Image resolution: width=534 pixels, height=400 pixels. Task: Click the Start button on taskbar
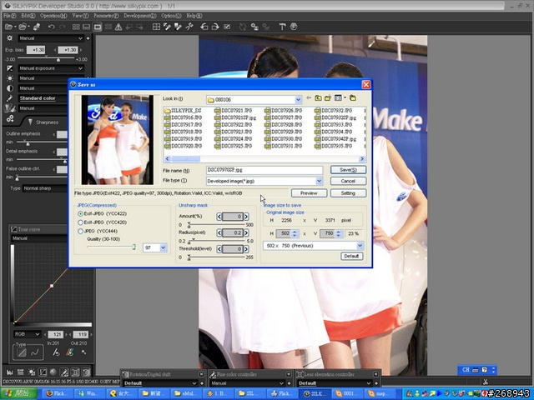[18, 393]
